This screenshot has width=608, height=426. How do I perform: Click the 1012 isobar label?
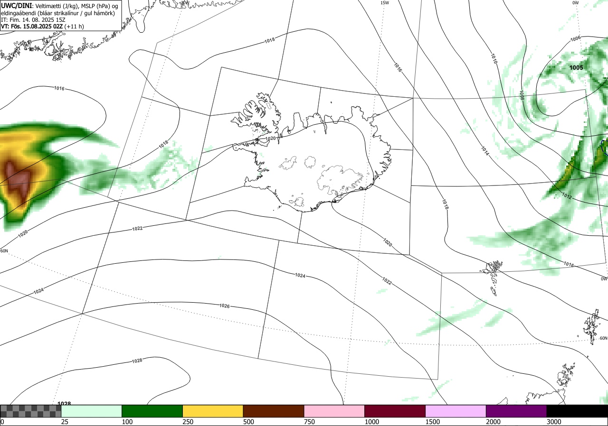point(566,195)
